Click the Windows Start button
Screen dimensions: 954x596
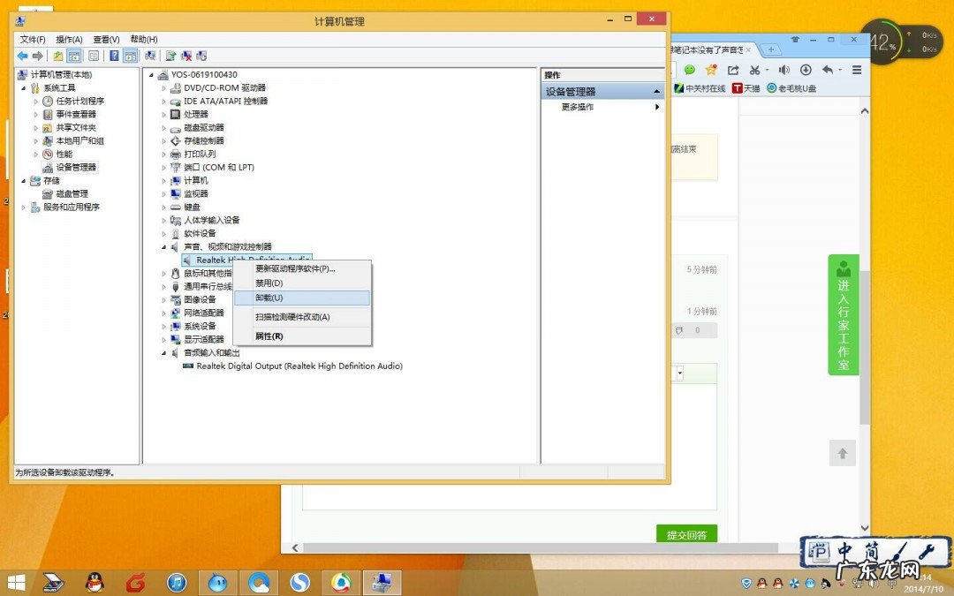point(16,582)
